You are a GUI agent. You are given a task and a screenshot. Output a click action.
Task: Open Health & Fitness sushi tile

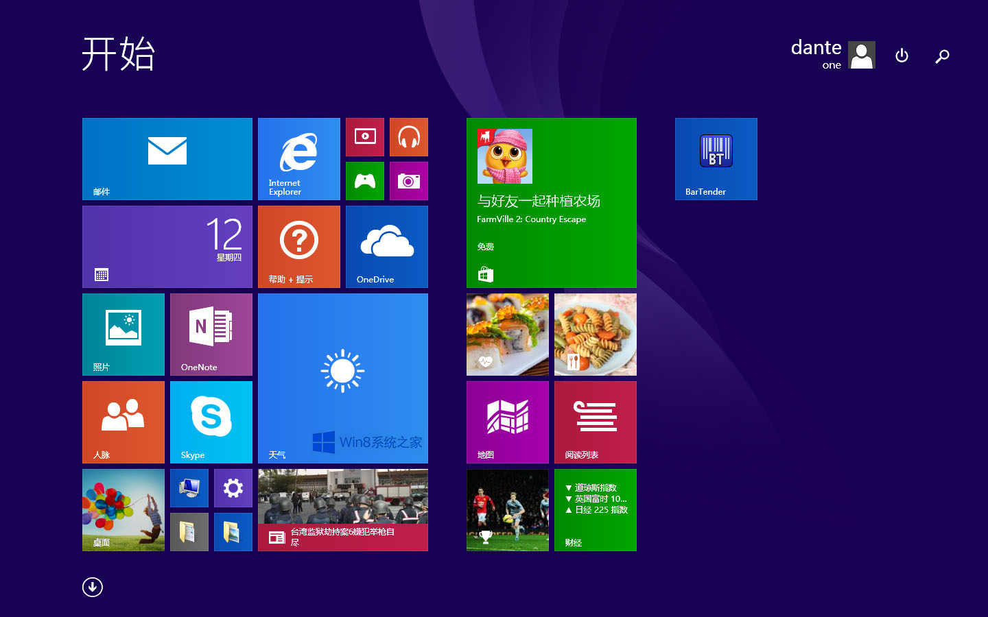coord(508,335)
